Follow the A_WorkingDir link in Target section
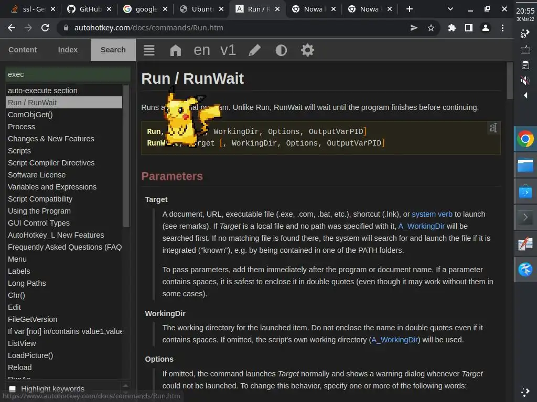This screenshot has height=402, width=537. (421, 226)
